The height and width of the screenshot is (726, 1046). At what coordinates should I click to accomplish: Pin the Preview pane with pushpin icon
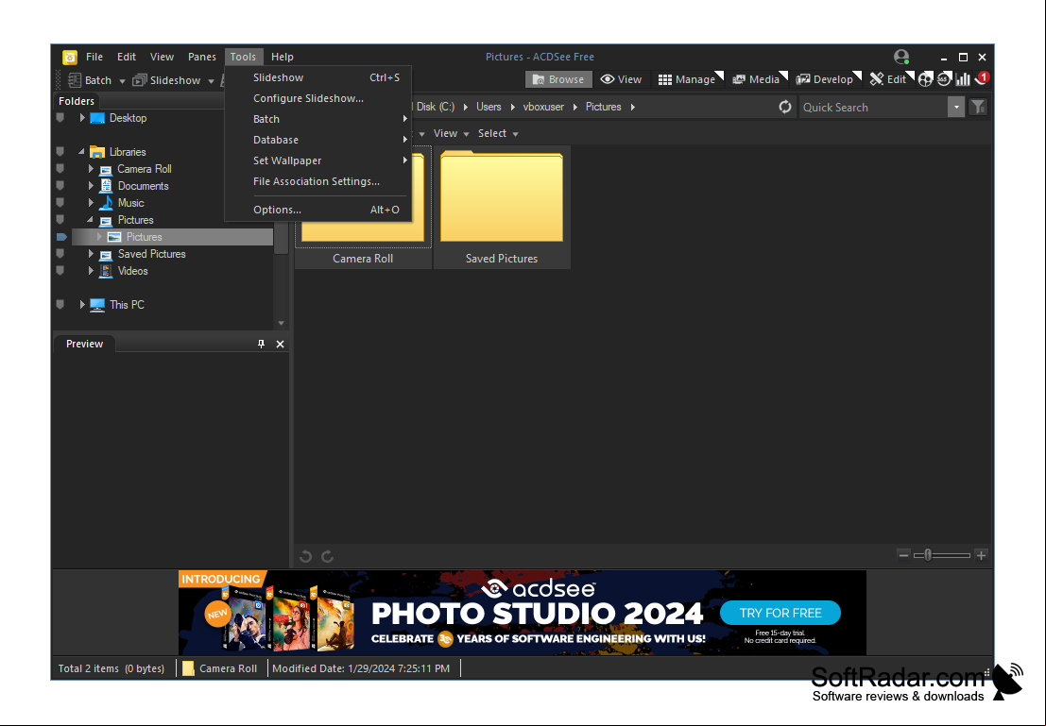point(261,344)
